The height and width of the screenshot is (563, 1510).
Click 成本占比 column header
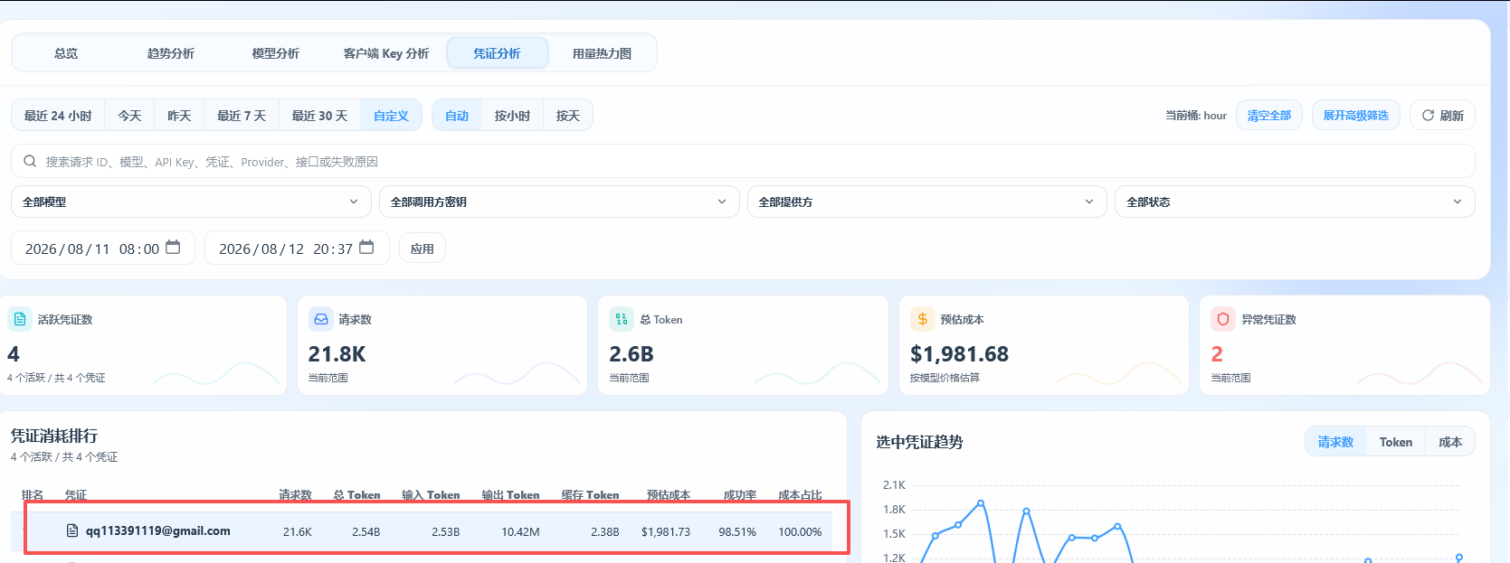pyautogui.click(x=800, y=494)
